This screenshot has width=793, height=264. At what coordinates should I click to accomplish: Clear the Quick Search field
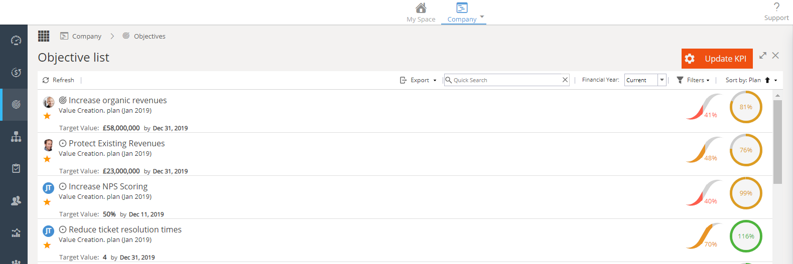(x=565, y=80)
